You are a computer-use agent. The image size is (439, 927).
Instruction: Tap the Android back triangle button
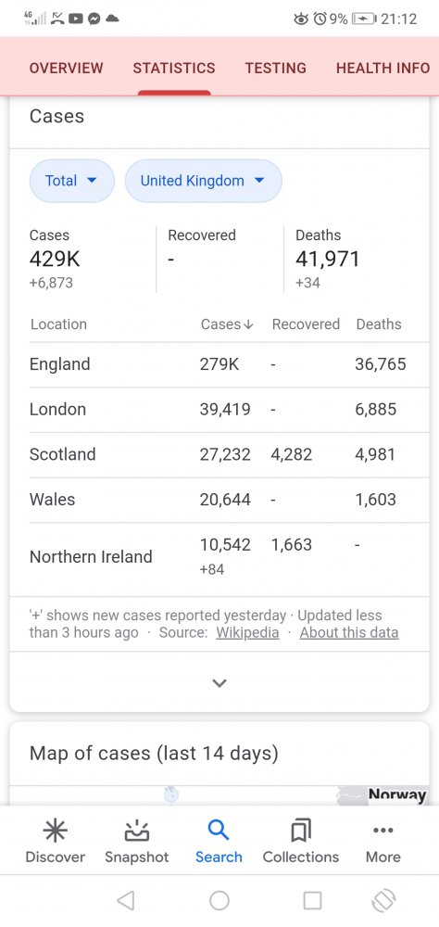[125, 900]
